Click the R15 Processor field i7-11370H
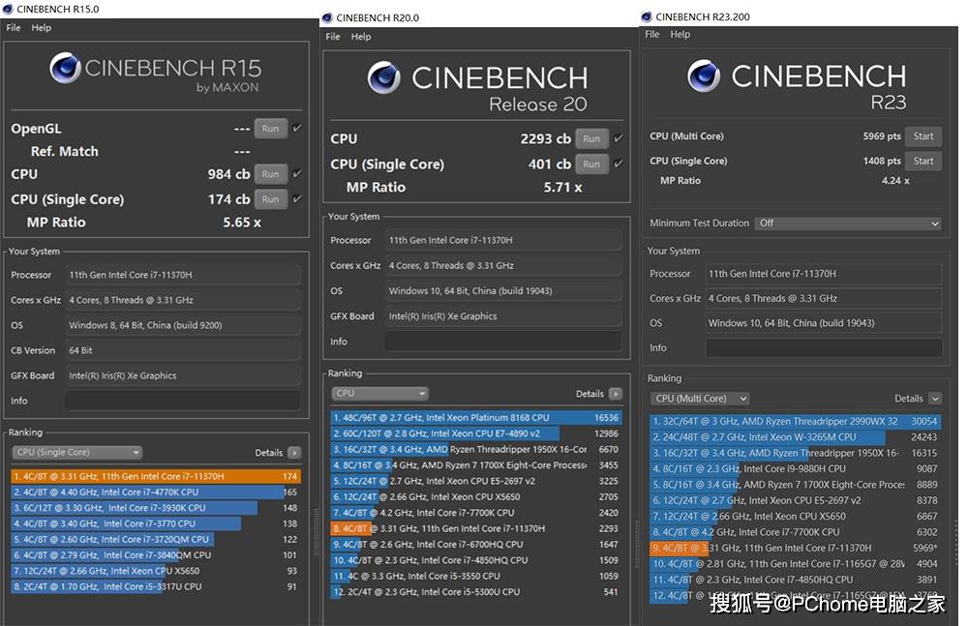Screen dimensions: 968x626 pyautogui.click(x=183, y=275)
